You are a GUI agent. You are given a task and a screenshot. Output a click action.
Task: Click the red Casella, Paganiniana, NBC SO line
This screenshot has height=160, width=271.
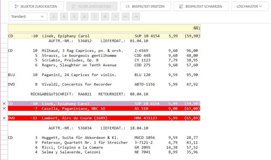104,108
